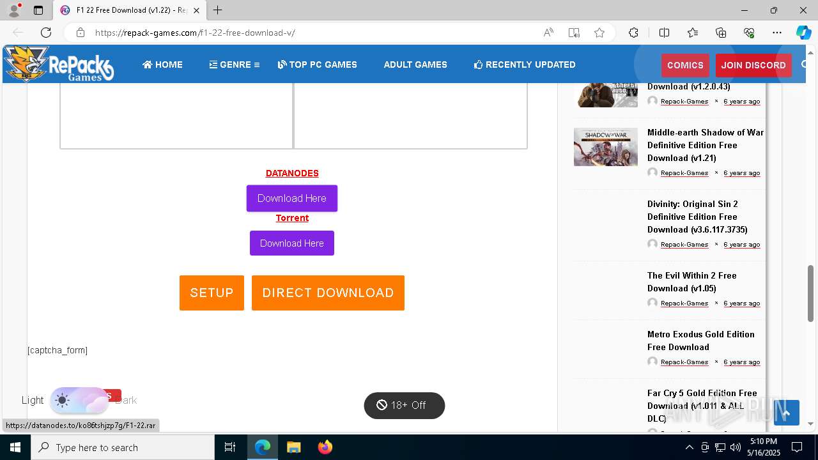Image resolution: width=818 pixels, height=460 pixels.
Task: Go to HOME in site navigation
Action: pyautogui.click(x=162, y=65)
